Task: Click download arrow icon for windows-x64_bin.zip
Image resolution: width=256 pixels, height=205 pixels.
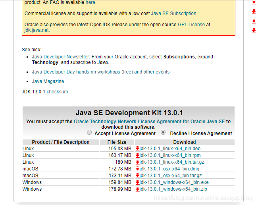Action: 137,189
